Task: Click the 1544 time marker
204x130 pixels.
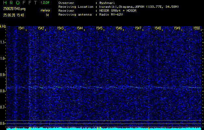Action: pyautogui.click(x=80, y=28)
